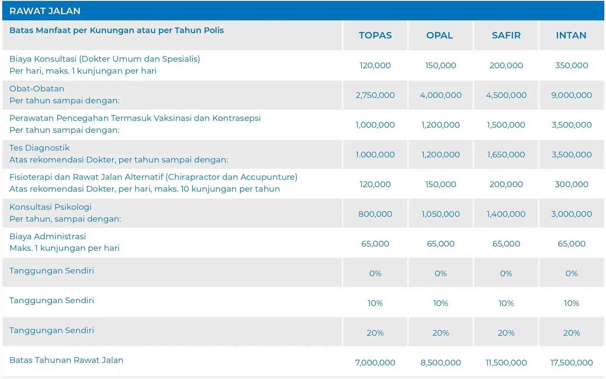606x379 pixels.
Task: Click the RAWAT JALAN header title
Action: 45,11
